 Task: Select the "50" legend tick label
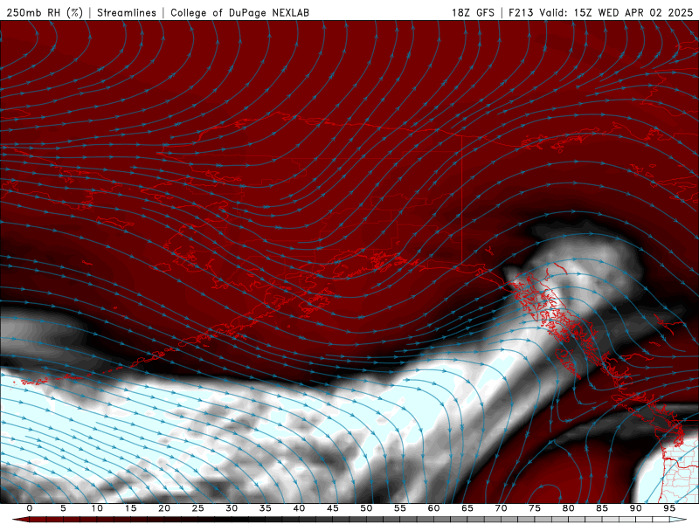366,508
